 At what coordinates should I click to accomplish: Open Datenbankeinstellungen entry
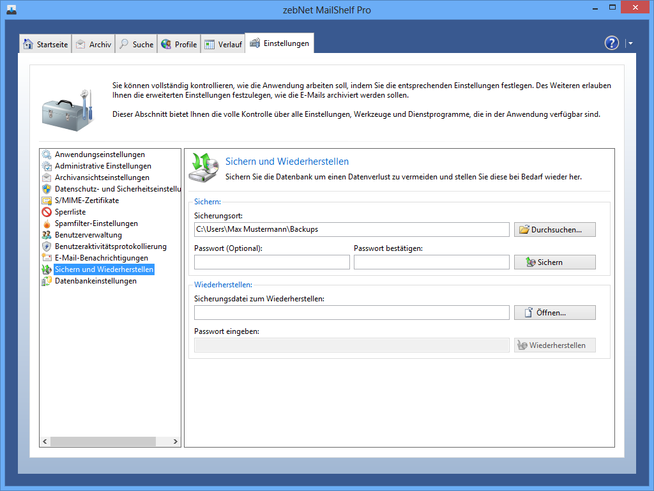(96, 281)
